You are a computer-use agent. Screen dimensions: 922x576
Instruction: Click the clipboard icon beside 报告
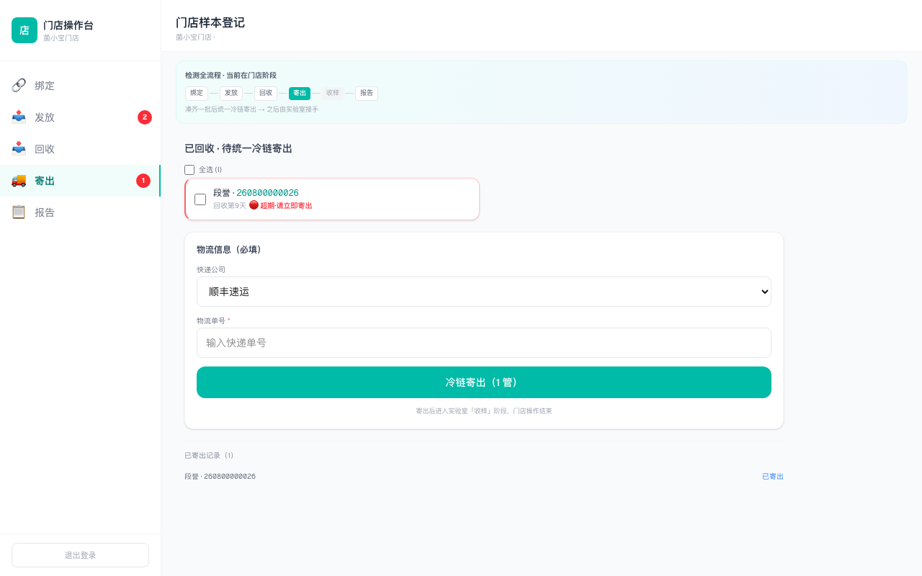[x=19, y=212]
